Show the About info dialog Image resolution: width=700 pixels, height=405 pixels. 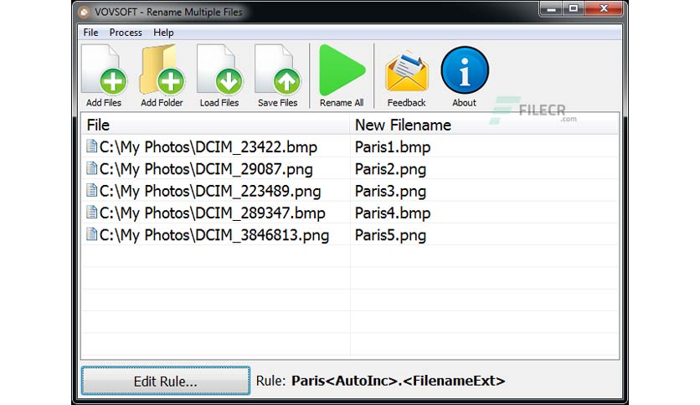point(464,76)
